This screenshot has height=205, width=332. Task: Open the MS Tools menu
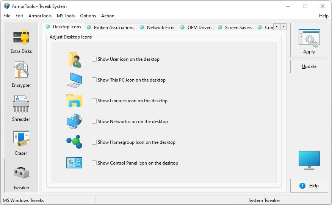point(66,16)
